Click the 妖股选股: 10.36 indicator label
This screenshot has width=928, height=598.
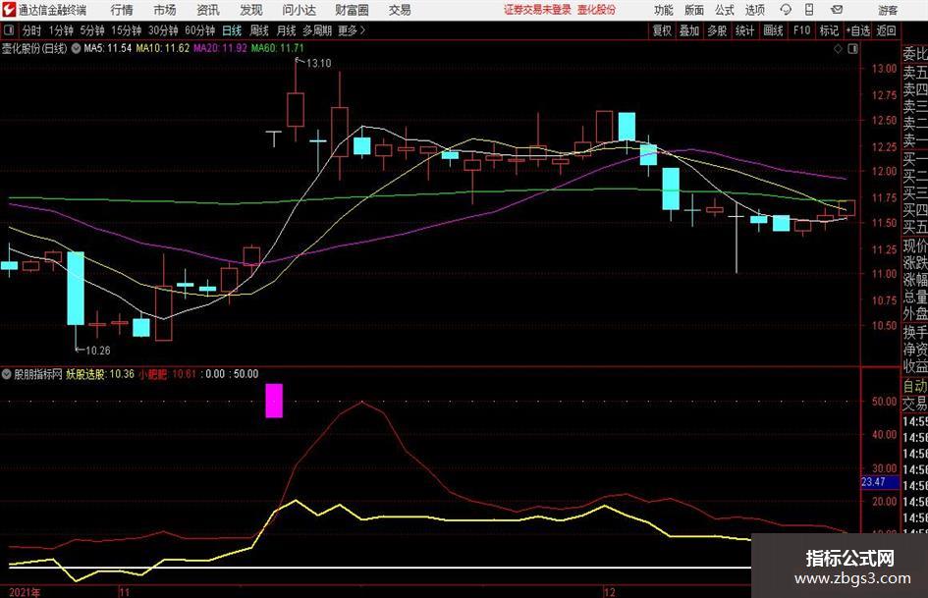(x=100, y=374)
